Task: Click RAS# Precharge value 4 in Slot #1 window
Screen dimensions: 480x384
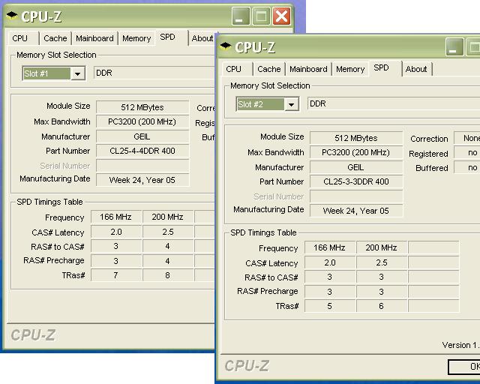Action: pos(167,261)
